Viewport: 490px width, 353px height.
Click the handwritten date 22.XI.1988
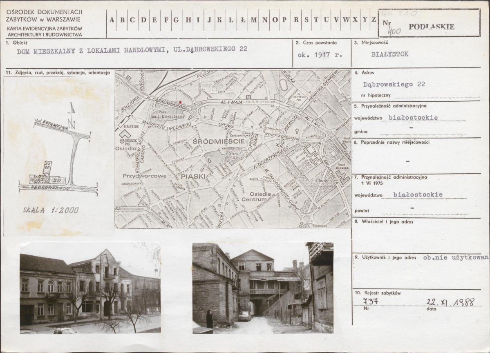(450, 302)
